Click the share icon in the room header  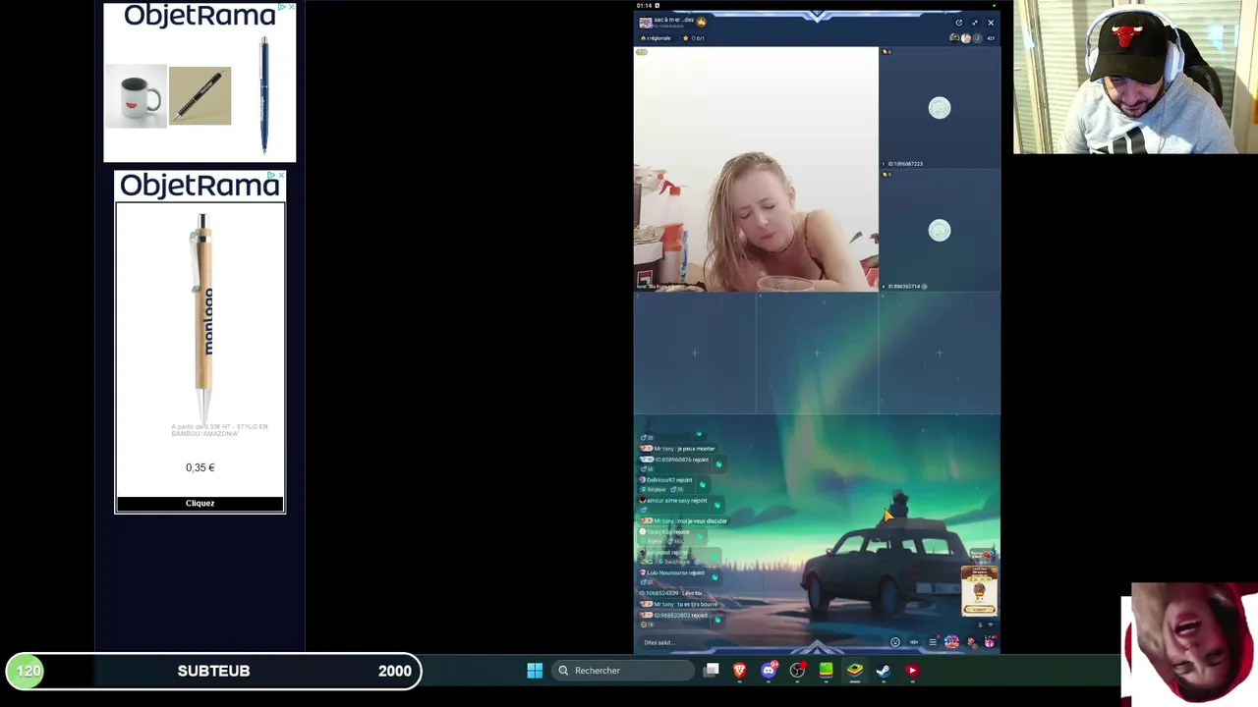pyautogui.click(x=959, y=23)
